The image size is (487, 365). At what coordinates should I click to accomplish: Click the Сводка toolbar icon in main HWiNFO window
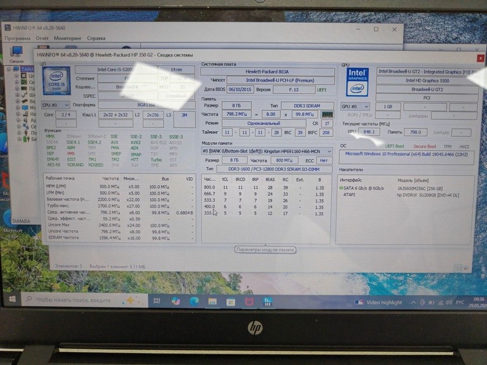[x=16, y=54]
